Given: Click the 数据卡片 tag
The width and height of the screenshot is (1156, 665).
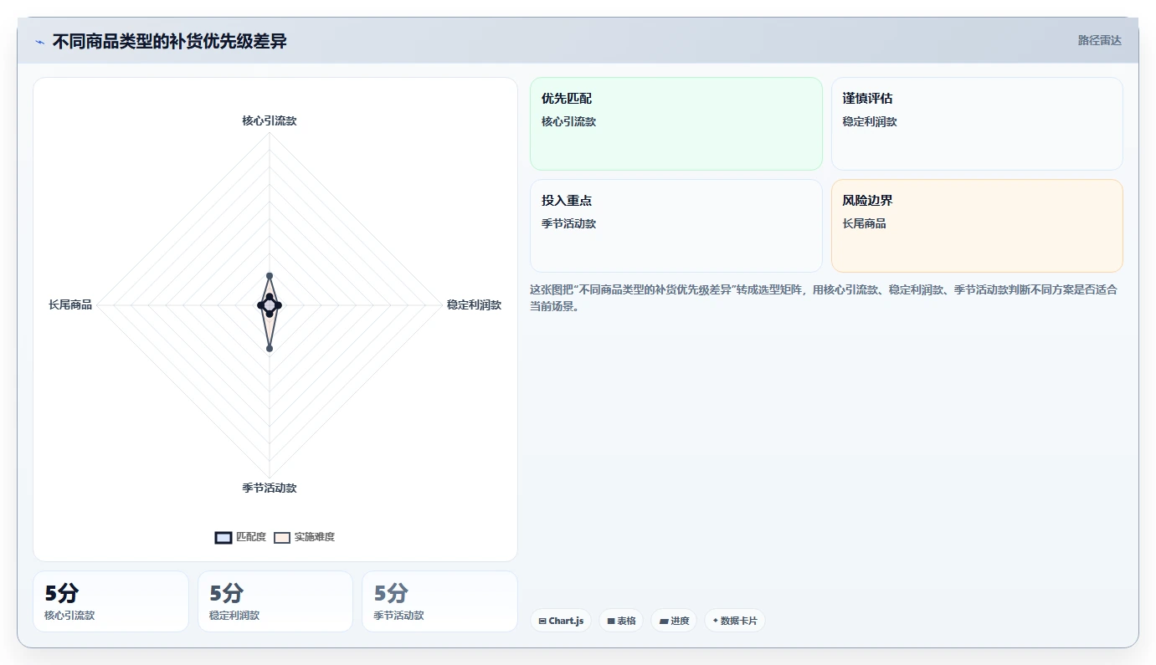Looking at the screenshot, I should [x=735, y=621].
